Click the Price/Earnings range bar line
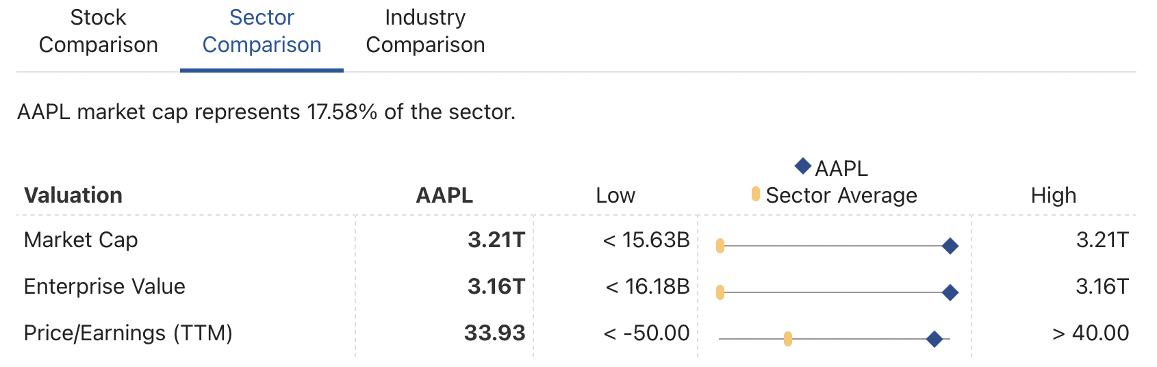This screenshot has height=367, width=1157. tap(835, 339)
